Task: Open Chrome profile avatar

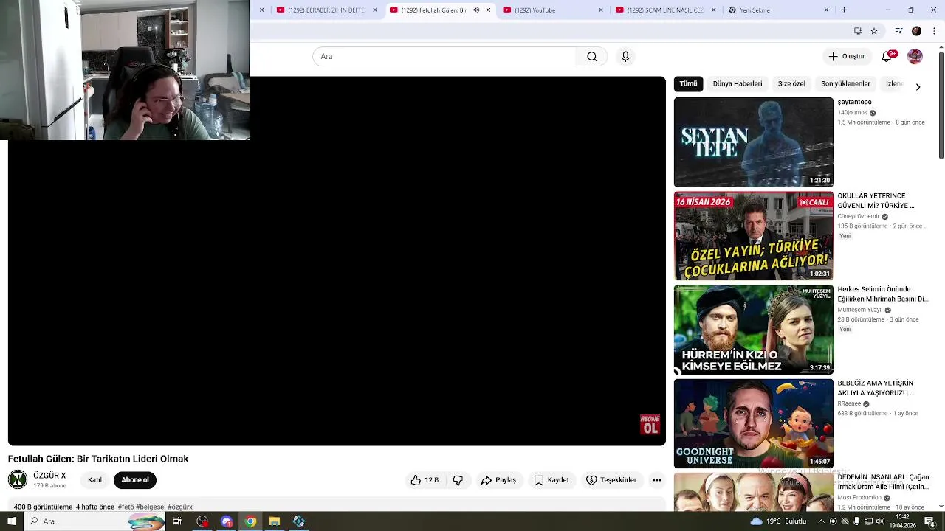Action: [916, 31]
